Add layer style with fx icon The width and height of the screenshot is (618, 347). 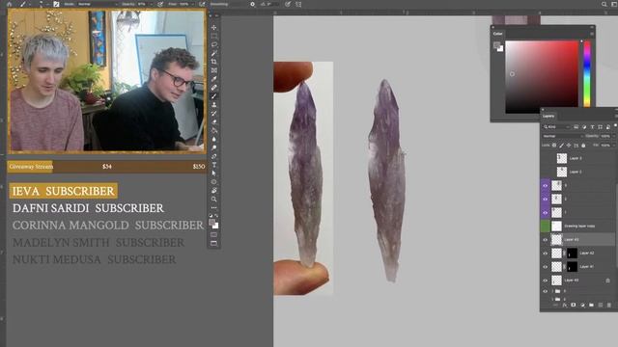click(x=565, y=305)
